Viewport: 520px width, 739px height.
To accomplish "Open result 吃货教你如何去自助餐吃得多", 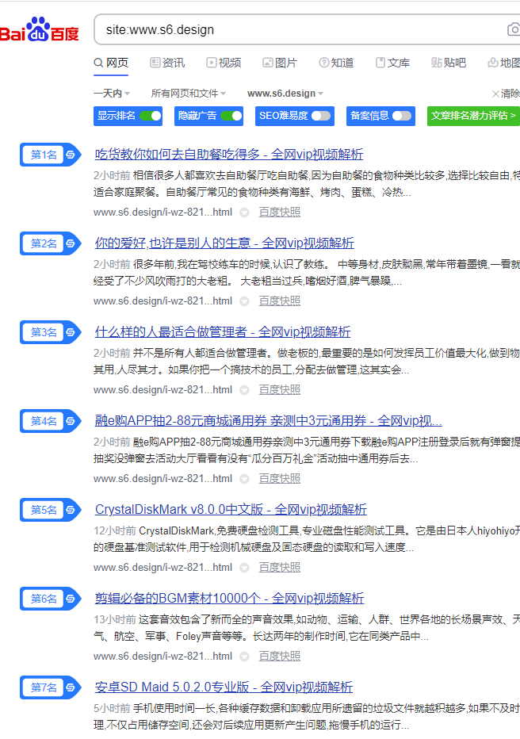I will coord(229,155).
